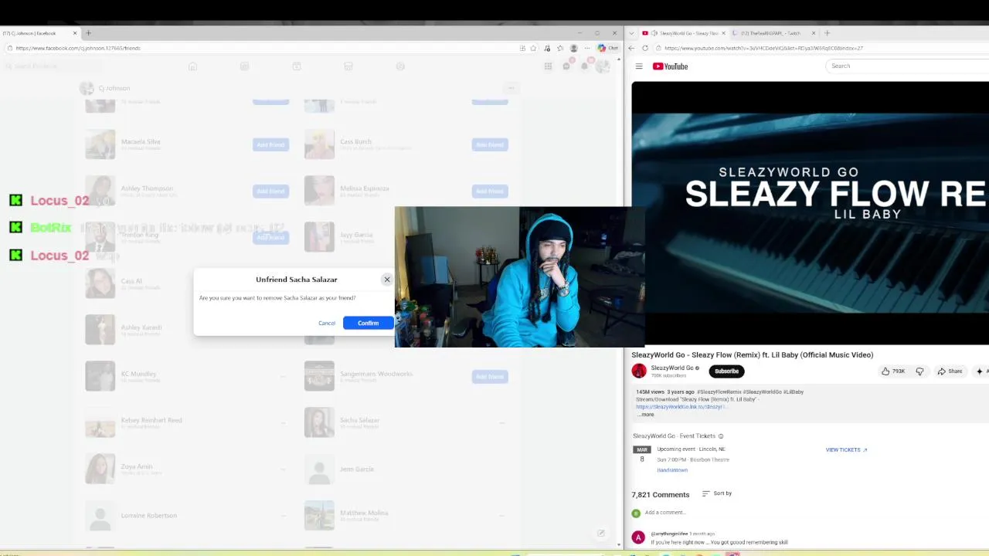This screenshot has width=989, height=556.
Task: Cancel the Unfriend Sacha Salazar dialog
Action: 327,323
